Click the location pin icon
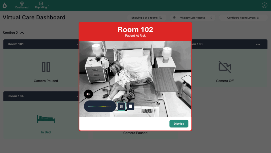 [174, 18]
